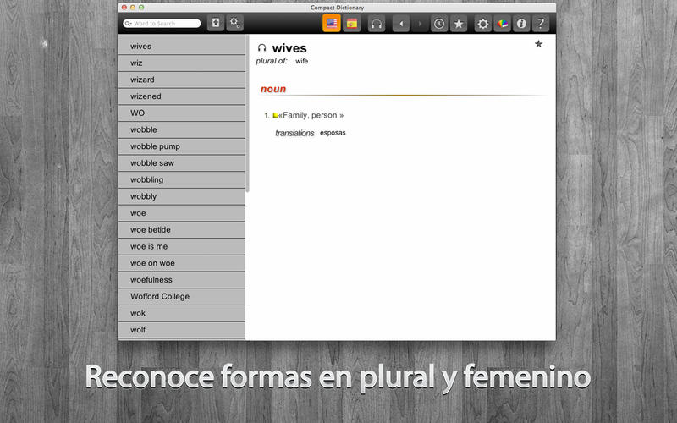Click the word list scrollbar

pos(247,114)
